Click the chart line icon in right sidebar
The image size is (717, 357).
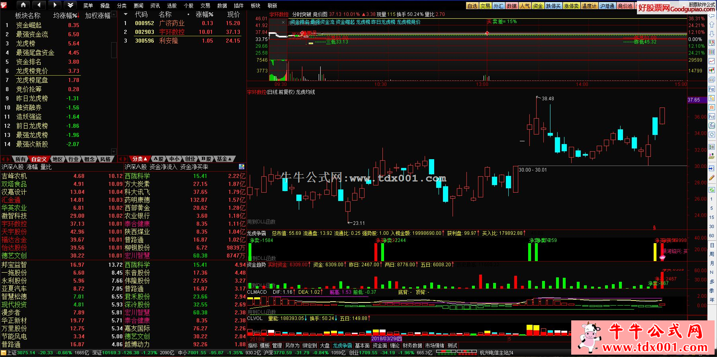(x=712, y=62)
